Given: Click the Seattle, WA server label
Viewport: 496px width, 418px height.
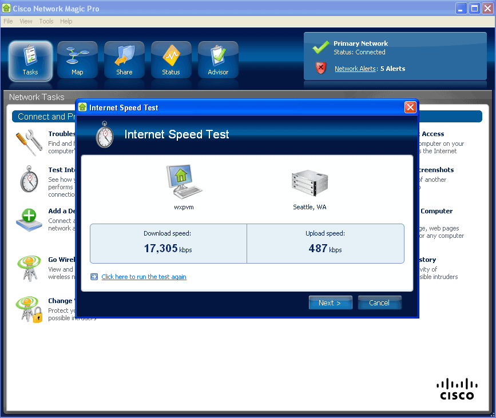Looking at the screenshot, I should (309, 207).
